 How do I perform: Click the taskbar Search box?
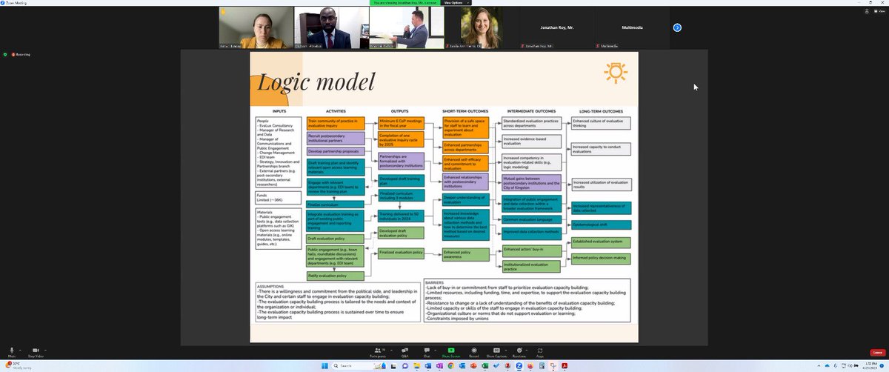pyautogui.click(x=359, y=365)
